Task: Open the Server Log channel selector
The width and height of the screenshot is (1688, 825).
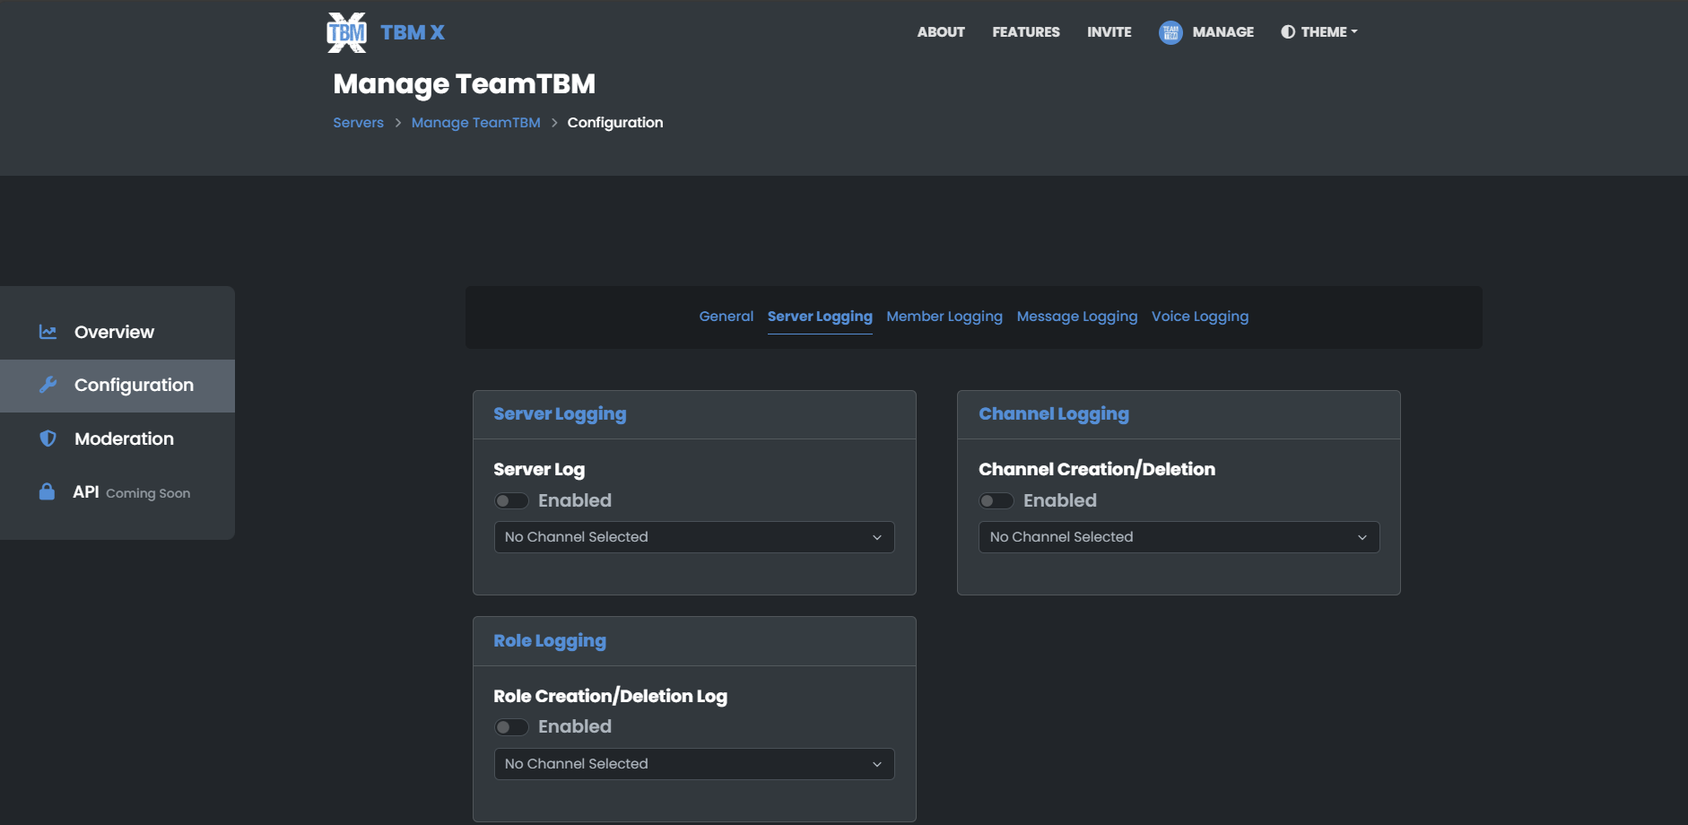Action: pyautogui.click(x=692, y=536)
